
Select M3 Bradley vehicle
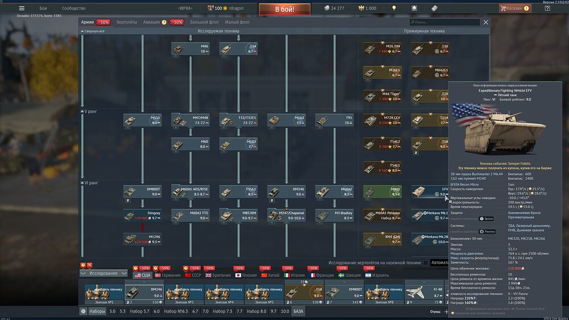tap(334, 215)
